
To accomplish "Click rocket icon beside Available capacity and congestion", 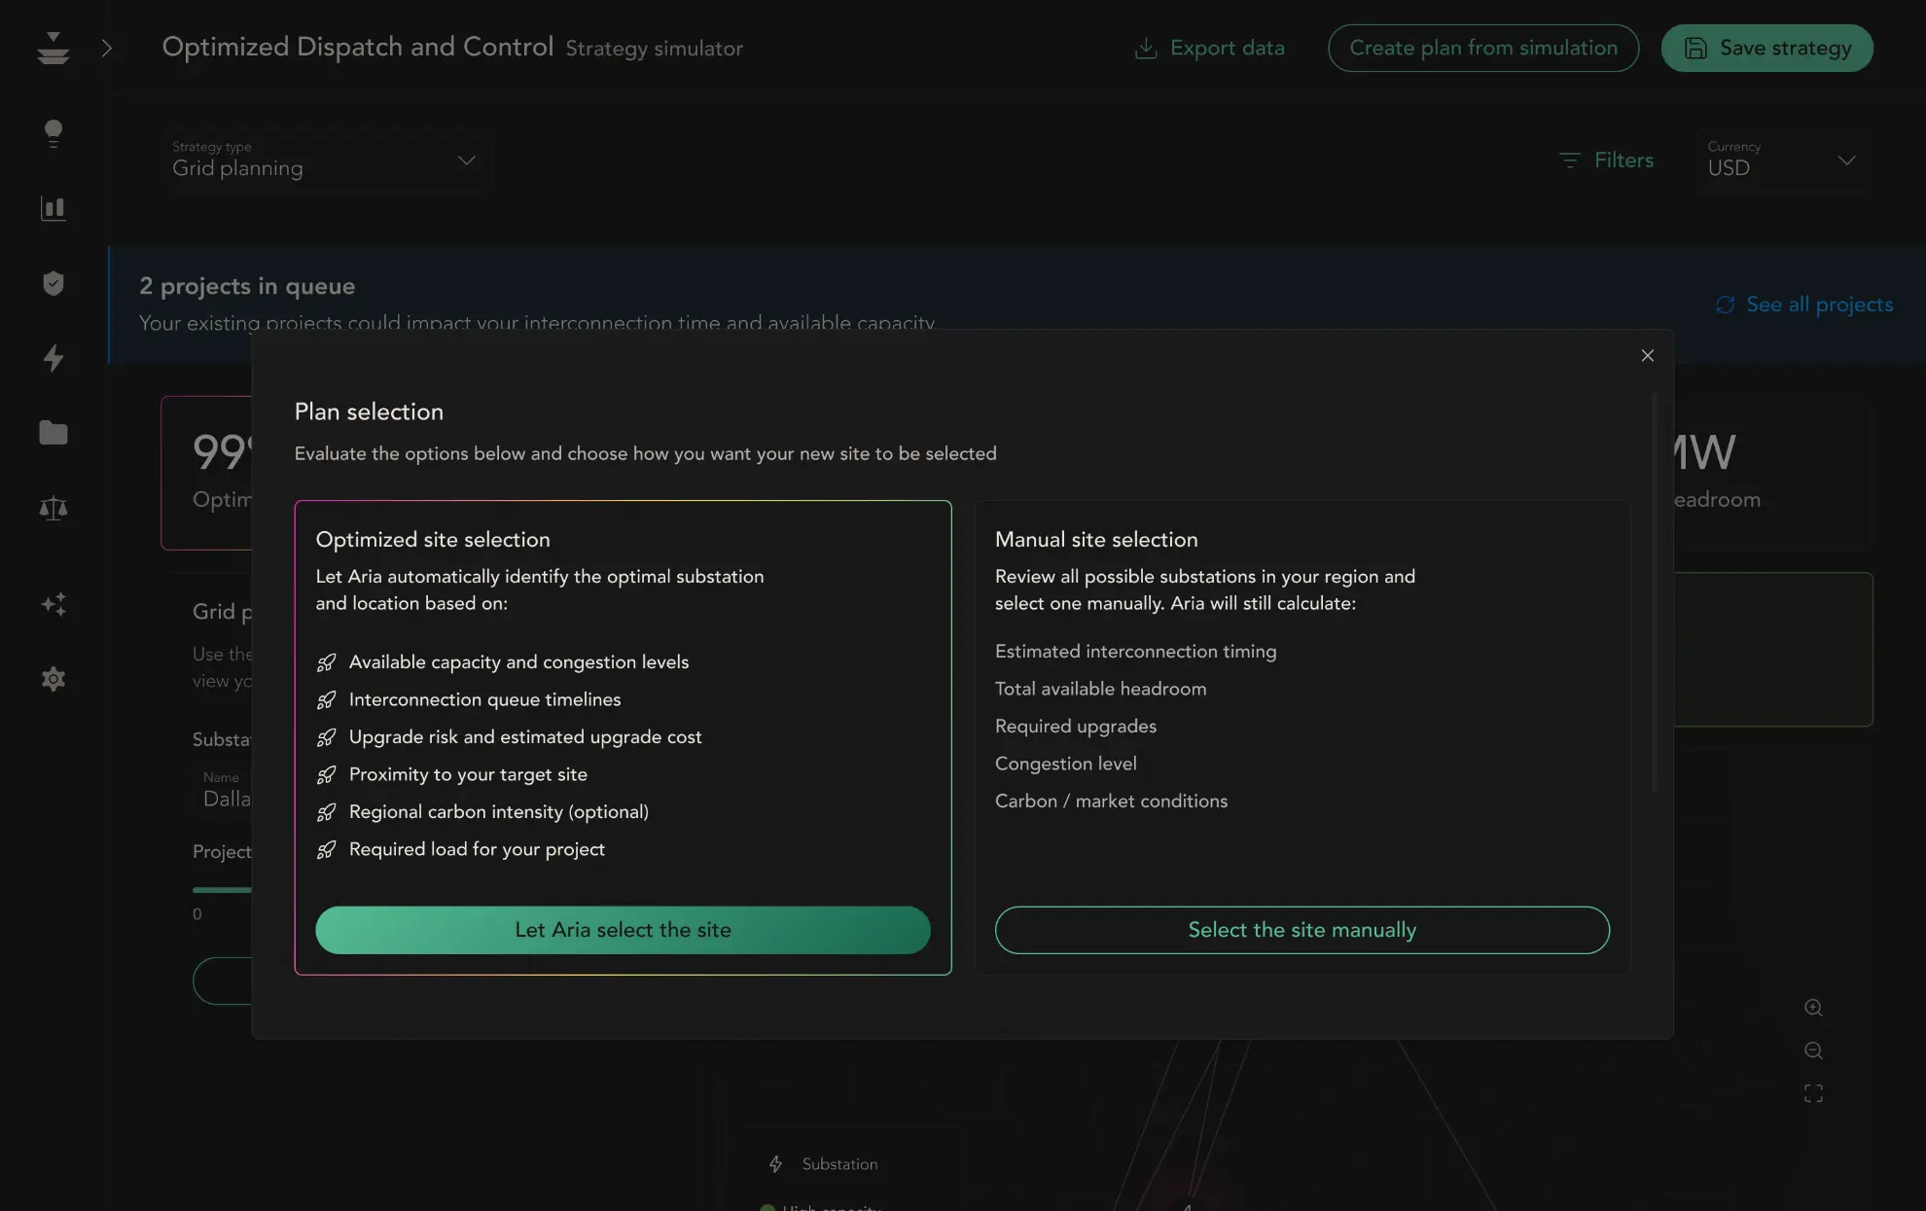I will pos(327,662).
